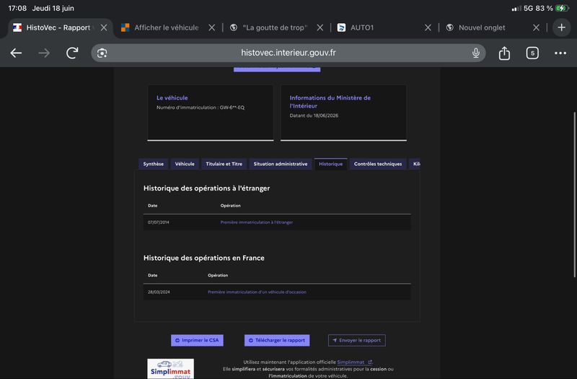Click the 5G signal indicator
The image size is (577, 379).
click(x=528, y=8)
